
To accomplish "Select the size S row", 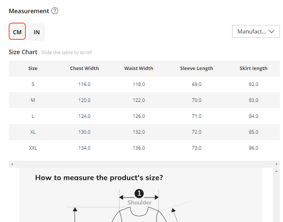I will pos(144,84).
